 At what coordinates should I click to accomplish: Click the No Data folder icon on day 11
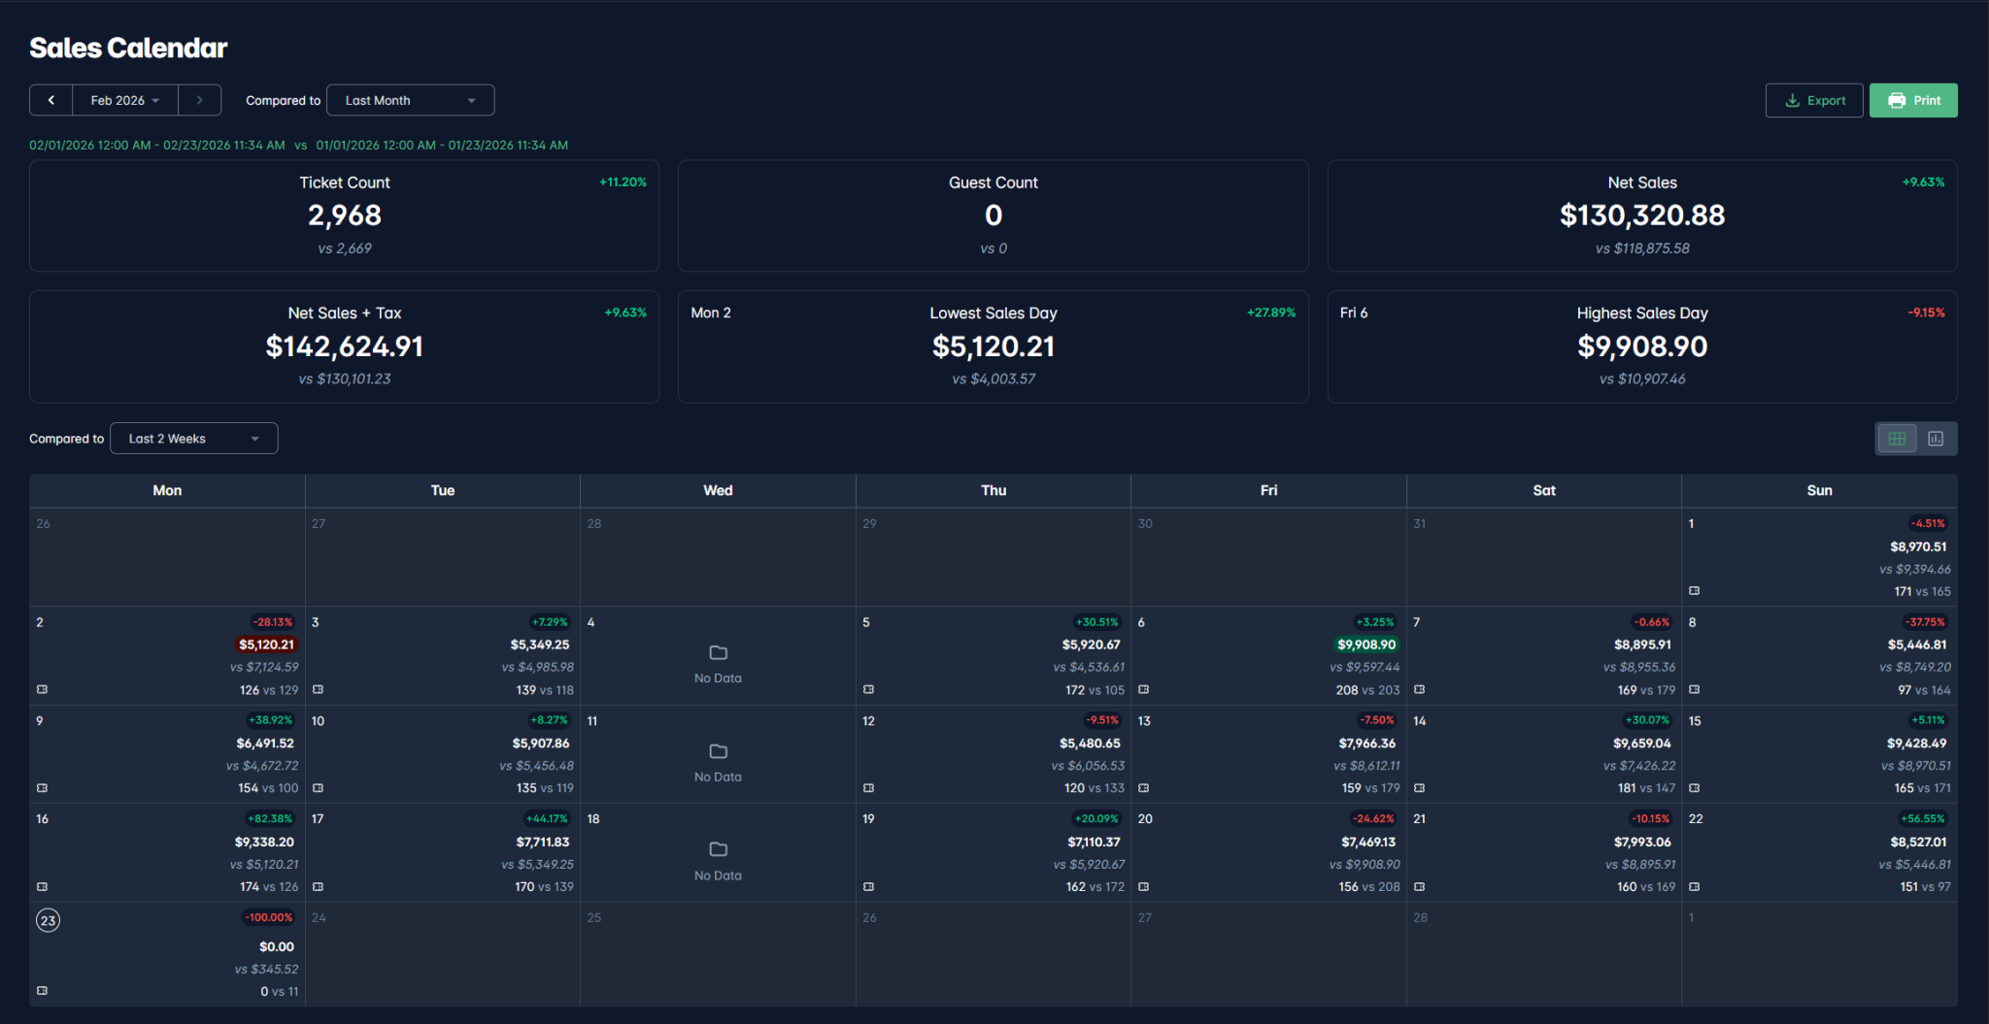(x=718, y=751)
